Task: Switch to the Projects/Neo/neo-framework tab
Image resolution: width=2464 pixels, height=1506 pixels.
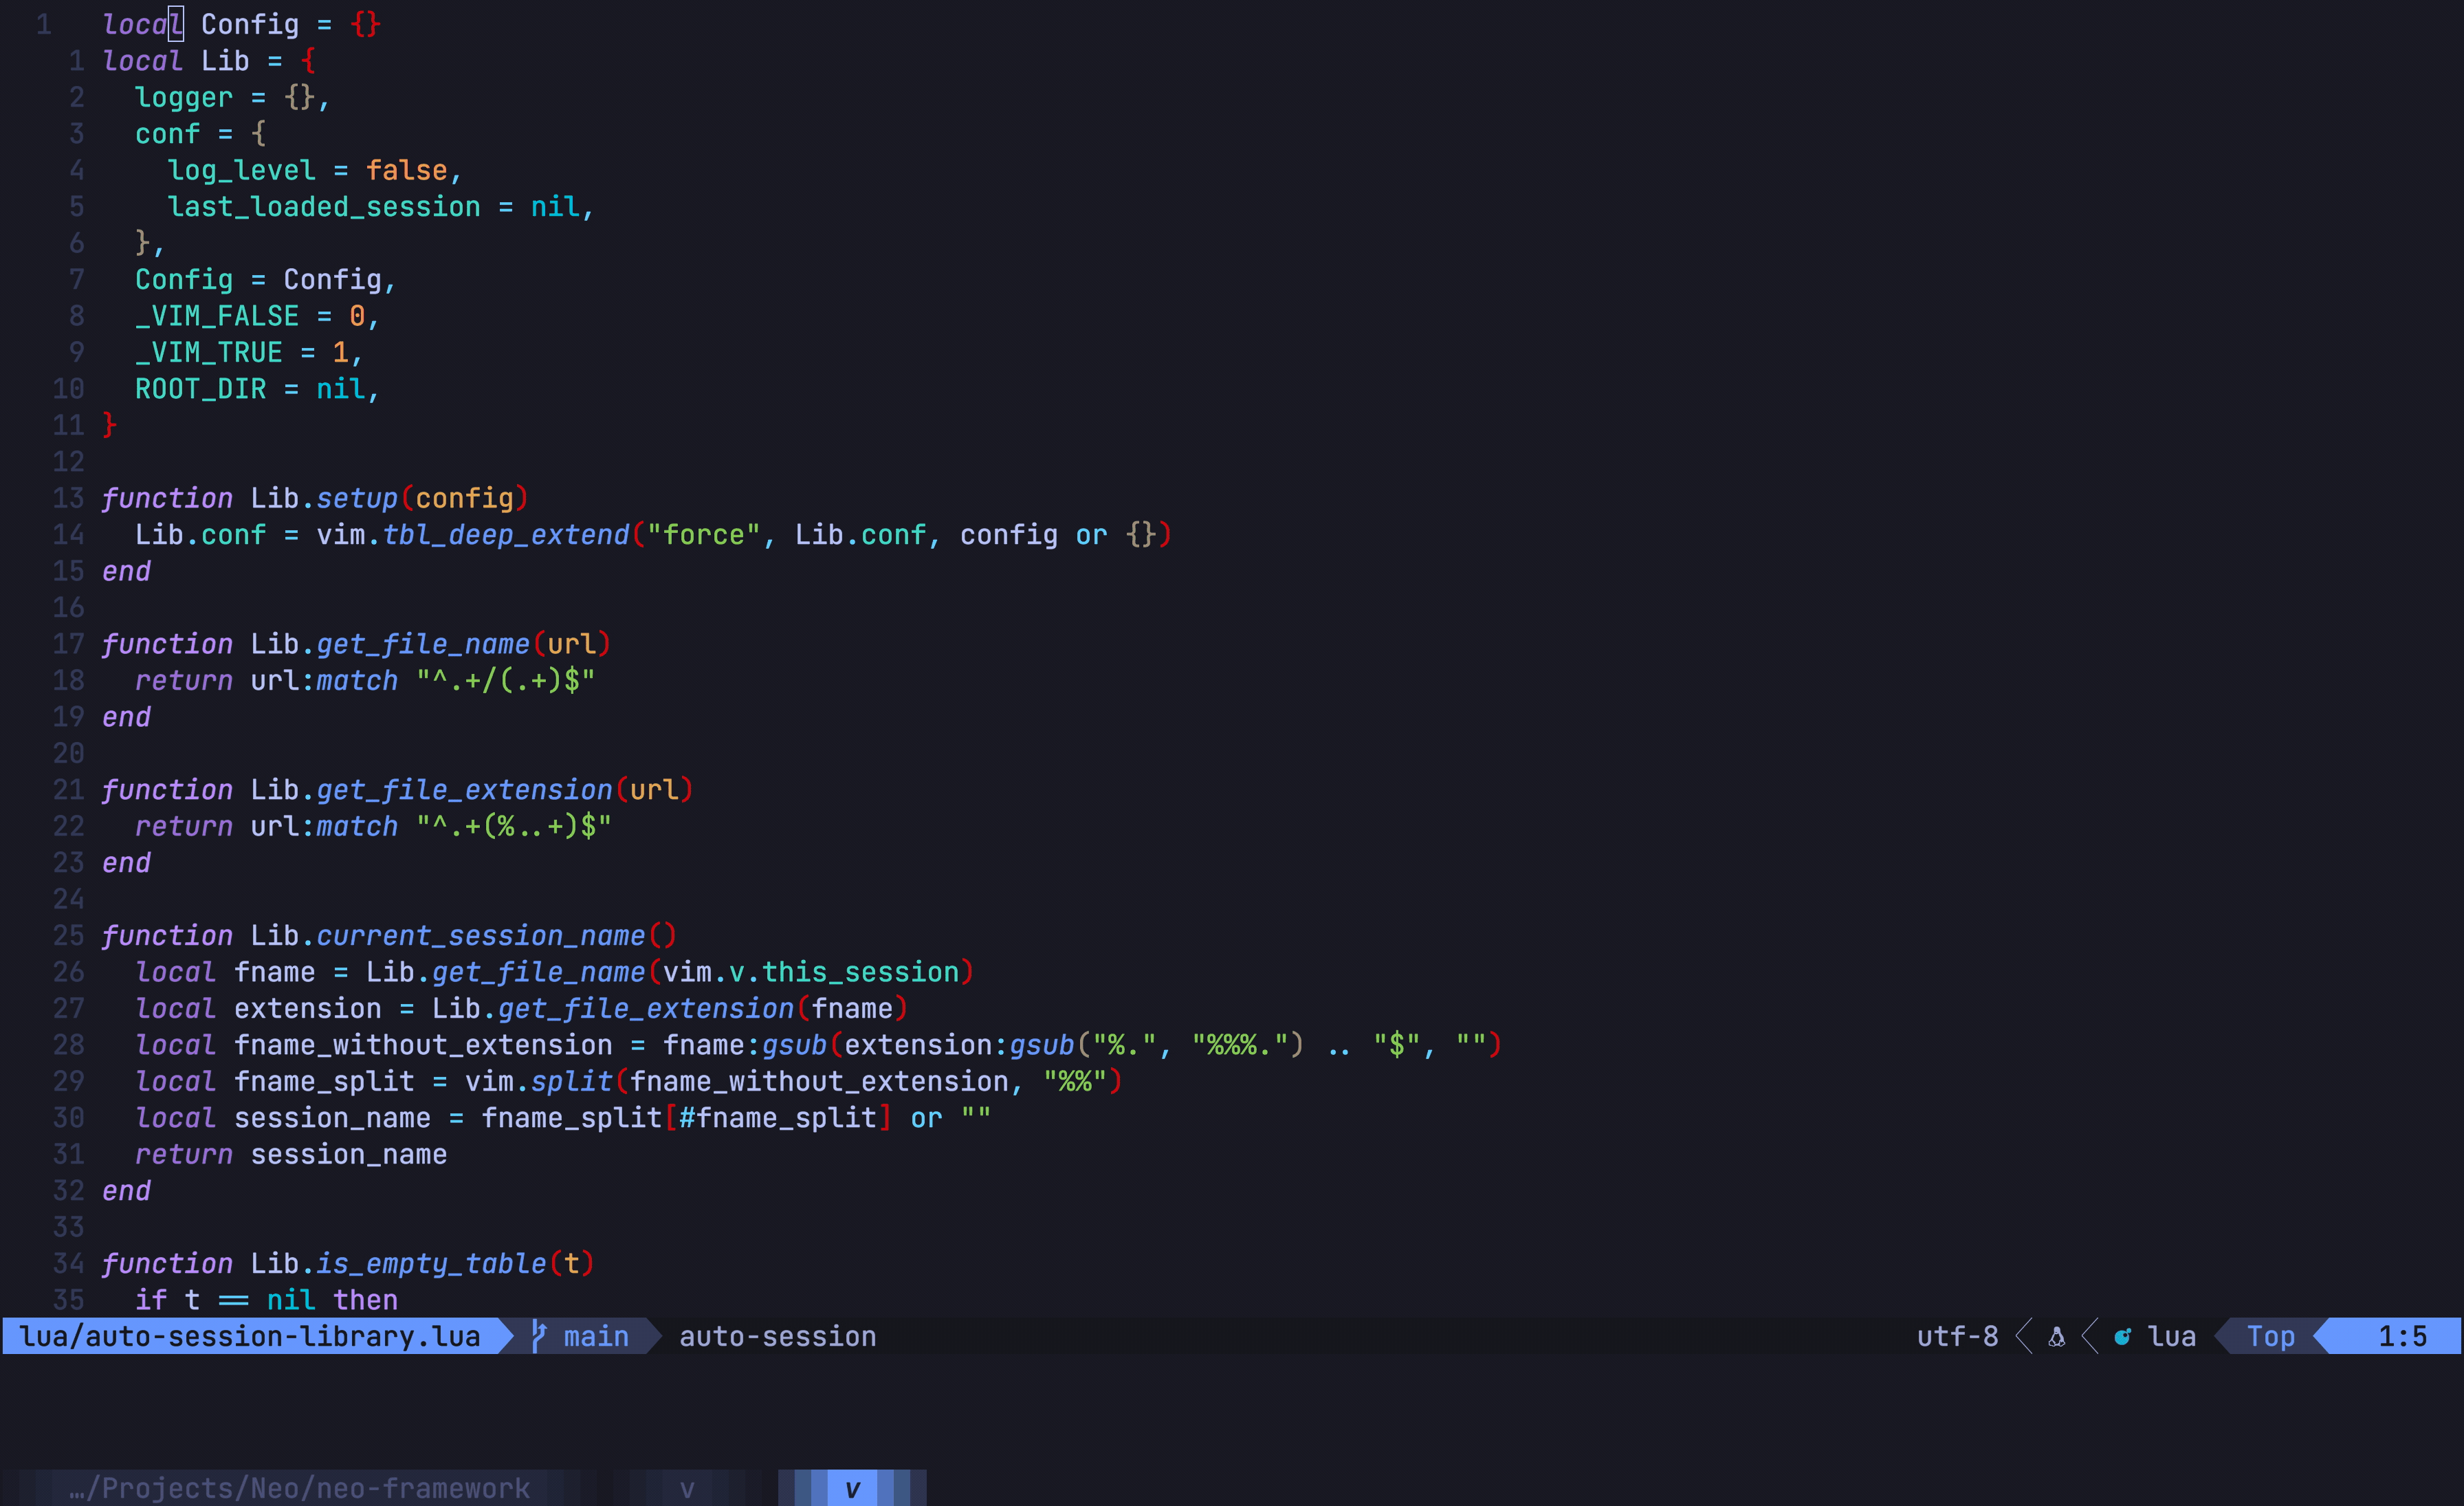Action: click(x=299, y=1488)
